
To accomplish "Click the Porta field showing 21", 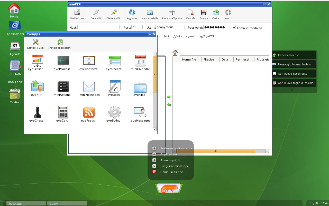I will (137, 27).
